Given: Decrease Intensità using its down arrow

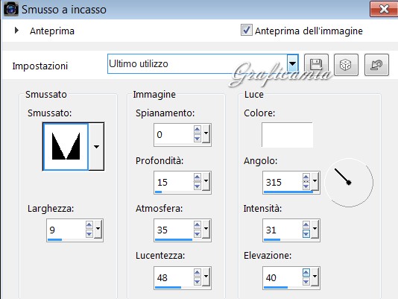Looking at the screenshot, I should pyautogui.click(x=306, y=233).
